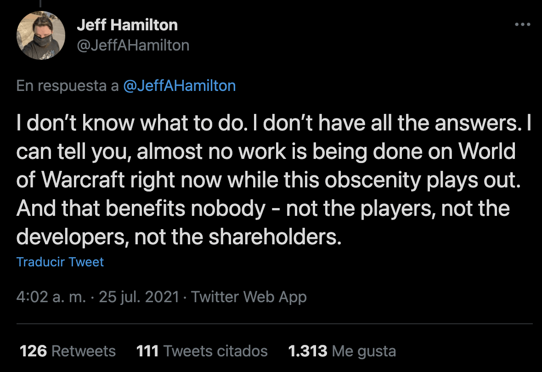Click the gray @JeffAHamilton handle under the name
Image resolution: width=542 pixels, height=372 pixels.
(133, 45)
